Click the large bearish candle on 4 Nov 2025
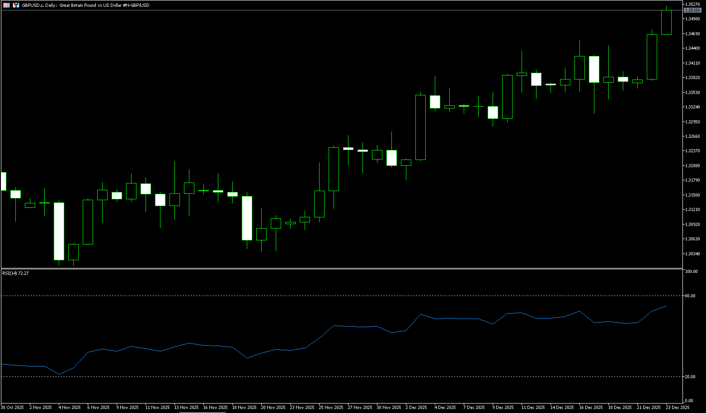 coord(59,231)
